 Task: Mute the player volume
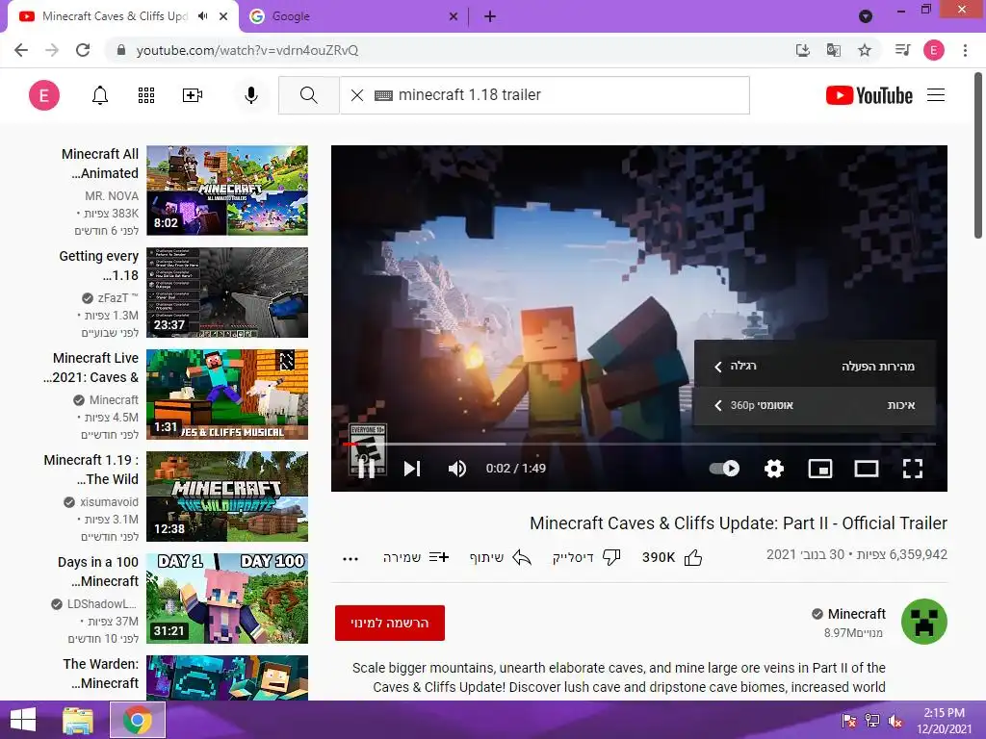(x=457, y=469)
